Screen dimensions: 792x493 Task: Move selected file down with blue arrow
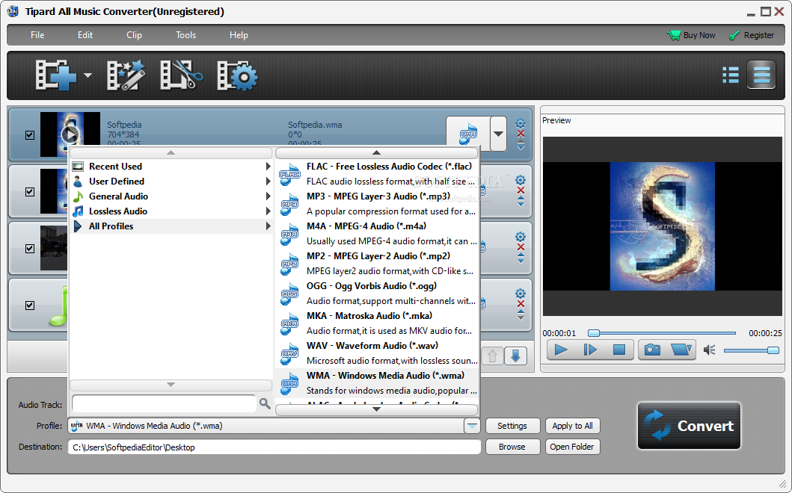click(x=515, y=356)
